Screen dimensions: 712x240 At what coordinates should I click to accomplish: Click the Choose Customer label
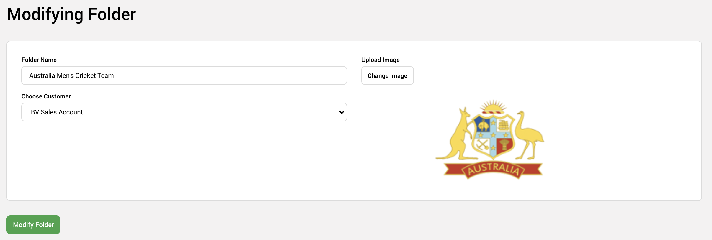(x=46, y=96)
